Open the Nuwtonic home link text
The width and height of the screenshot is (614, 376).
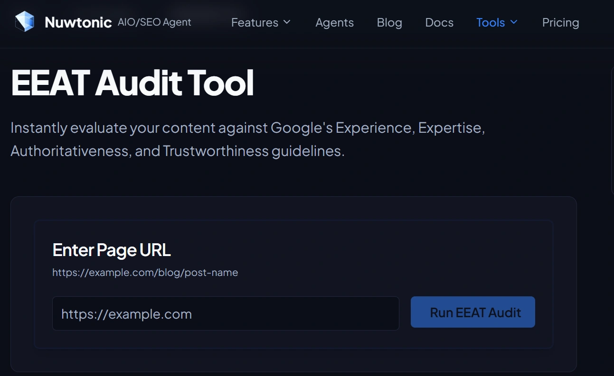(78, 22)
